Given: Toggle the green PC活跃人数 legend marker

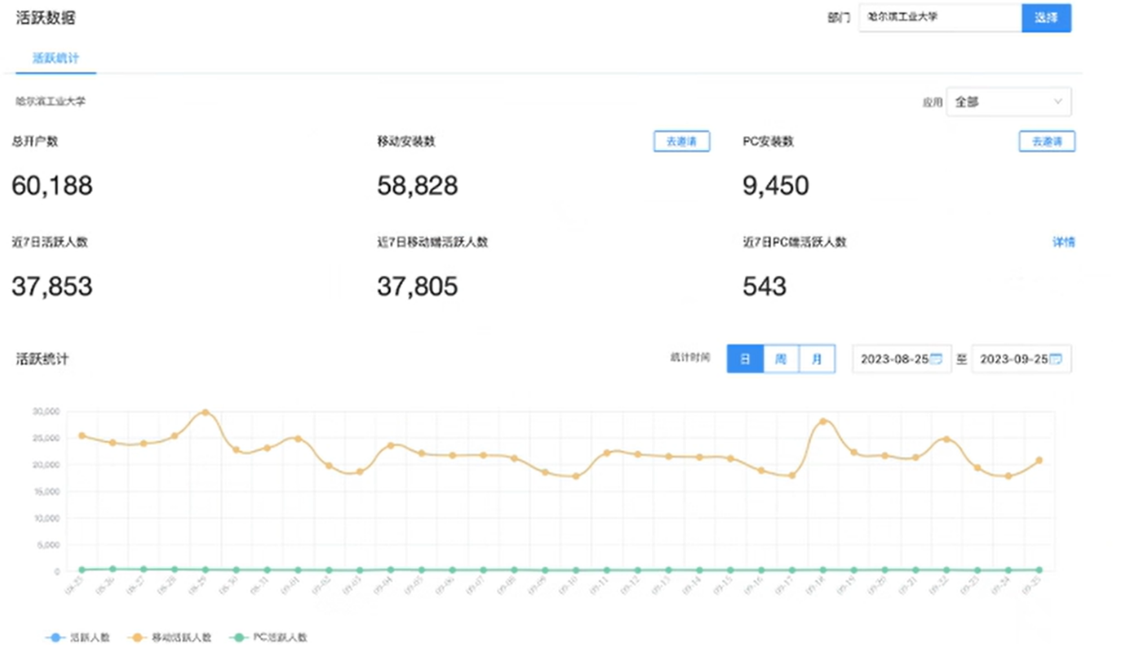Looking at the screenshot, I should 238,637.
